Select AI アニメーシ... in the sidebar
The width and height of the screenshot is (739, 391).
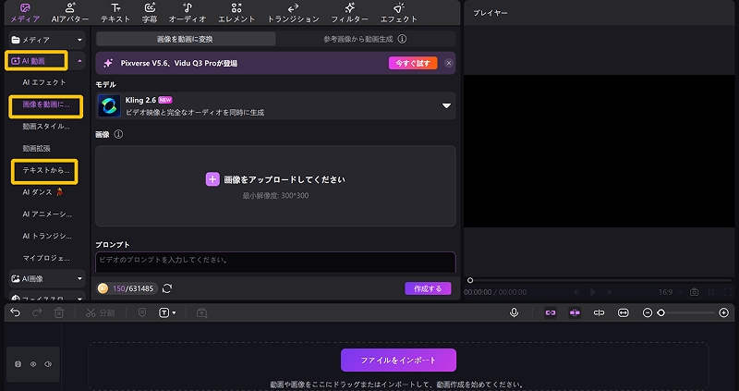coord(47,214)
